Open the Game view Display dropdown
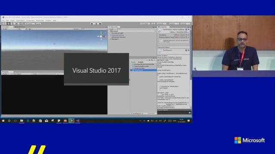Viewport: 275px width, 154px height. 7,74
